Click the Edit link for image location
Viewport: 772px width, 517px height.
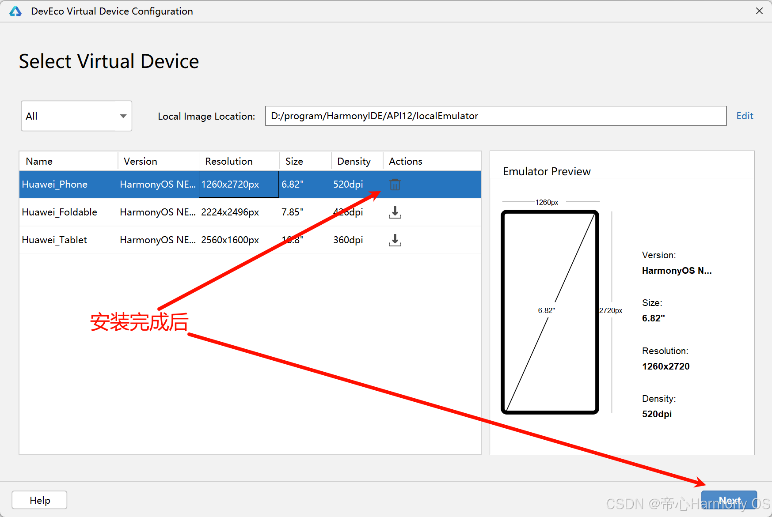click(745, 116)
